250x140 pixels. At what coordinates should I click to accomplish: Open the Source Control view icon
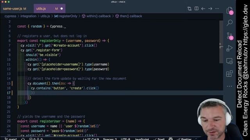[x=230, y=35]
